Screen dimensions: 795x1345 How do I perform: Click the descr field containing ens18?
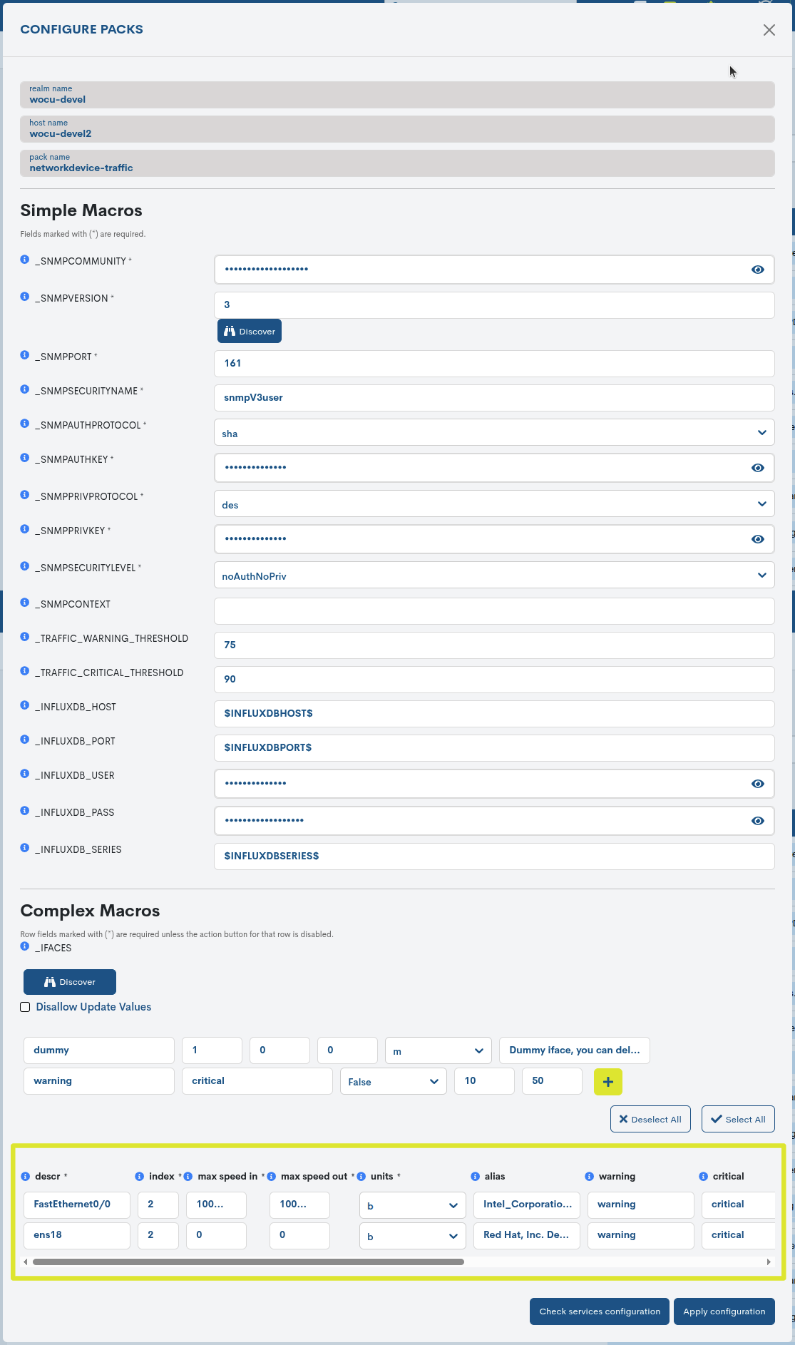click(x=77, y=1236)
